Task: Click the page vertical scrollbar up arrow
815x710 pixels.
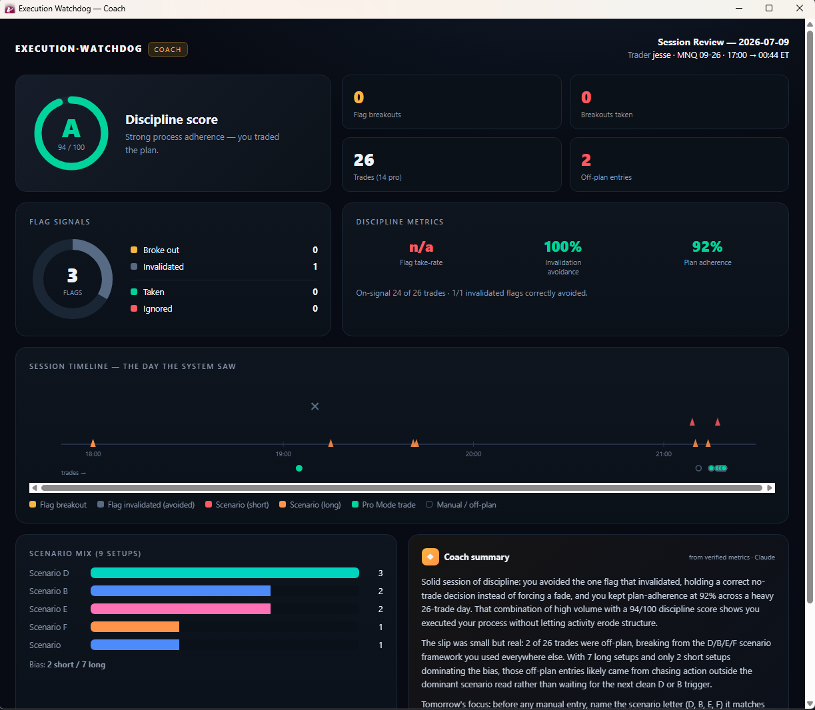Action: [x=810, y=25]
